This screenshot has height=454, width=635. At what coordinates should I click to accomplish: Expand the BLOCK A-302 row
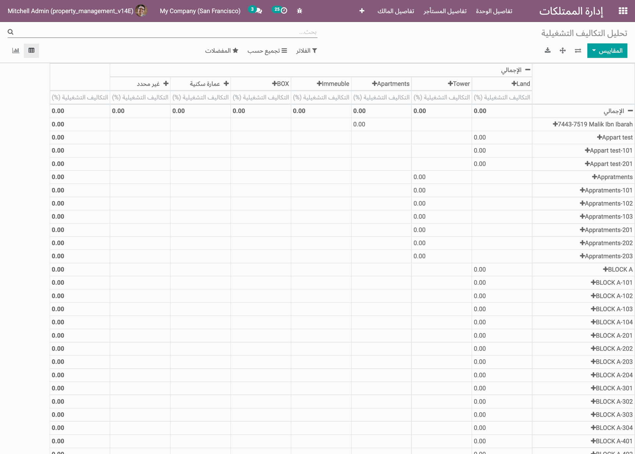pyautogui.click(x=612, y=401)
